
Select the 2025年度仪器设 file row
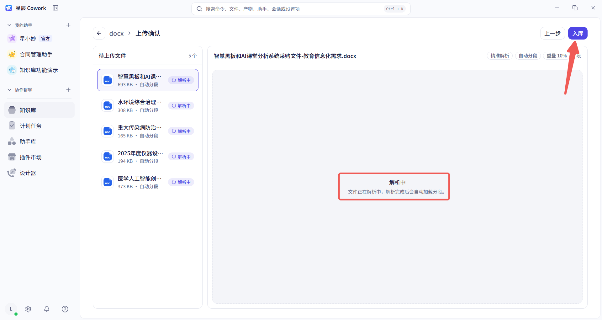pos(148,157)
